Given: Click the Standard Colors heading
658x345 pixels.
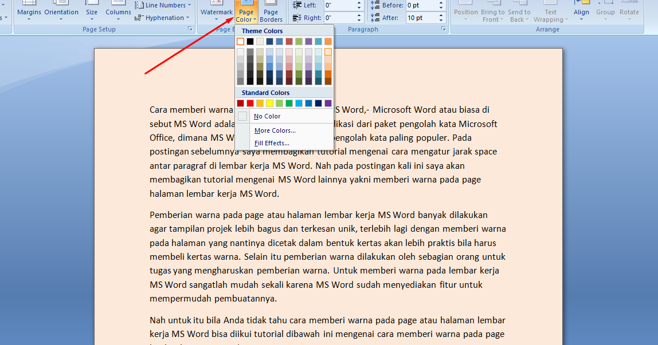Looking at the screenshot, I should [265, 93].
